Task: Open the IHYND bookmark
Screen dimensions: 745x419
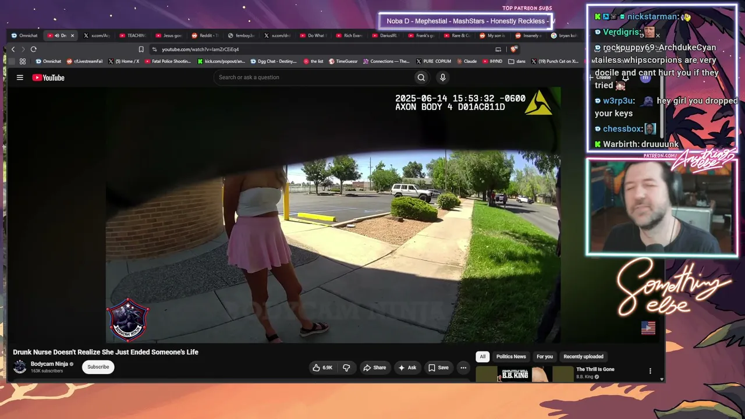Action: (492, 61)
